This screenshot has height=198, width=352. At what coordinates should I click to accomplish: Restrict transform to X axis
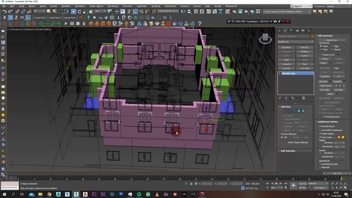tap(4, 17)
